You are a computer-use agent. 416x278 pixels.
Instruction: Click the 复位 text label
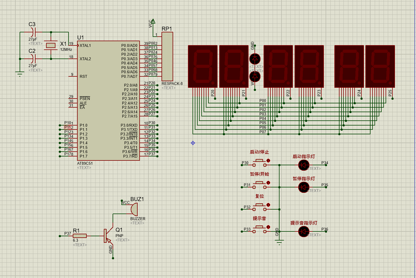click(x=260, y=196)
